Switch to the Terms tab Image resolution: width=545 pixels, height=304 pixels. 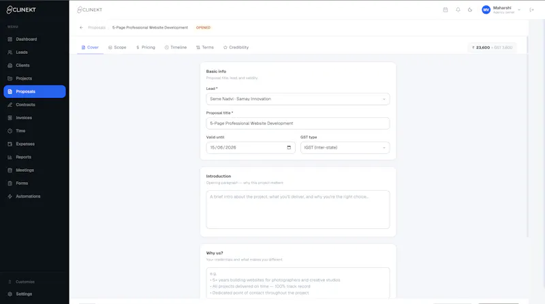pyautogui.click(x=205, y=47)
